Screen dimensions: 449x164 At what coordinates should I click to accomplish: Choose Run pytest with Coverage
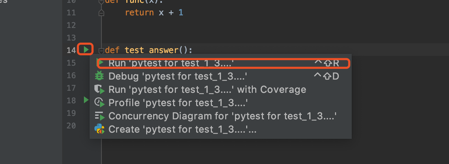207,89
